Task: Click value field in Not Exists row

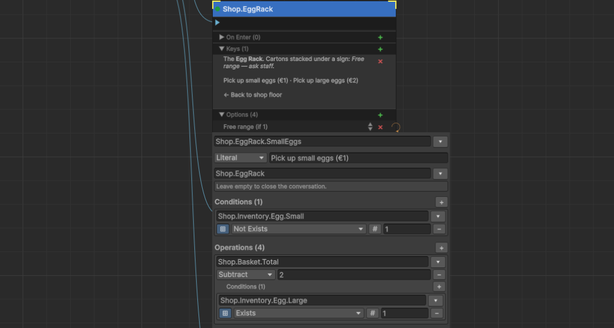Action: pyautogui.click(x=407, y=229)
